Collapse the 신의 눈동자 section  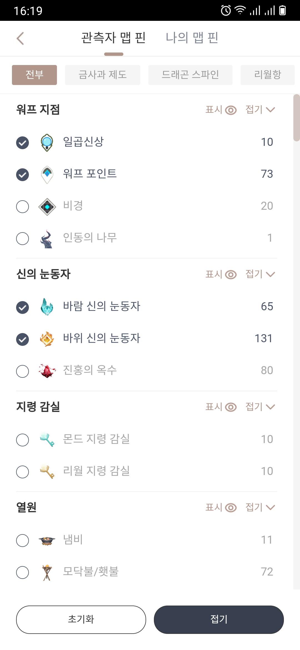click(260, 274)
